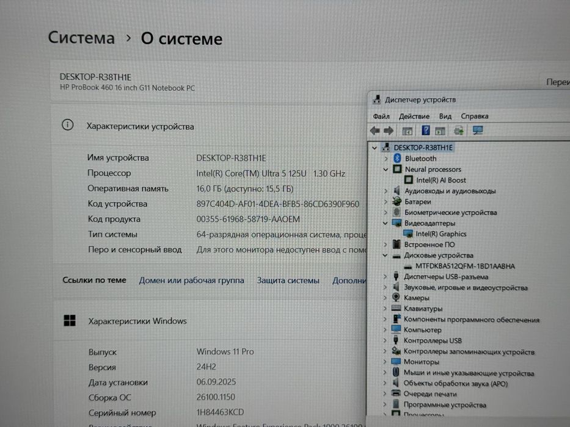Click the Видеоадаптеры display adapter icon

pos(396,223)
